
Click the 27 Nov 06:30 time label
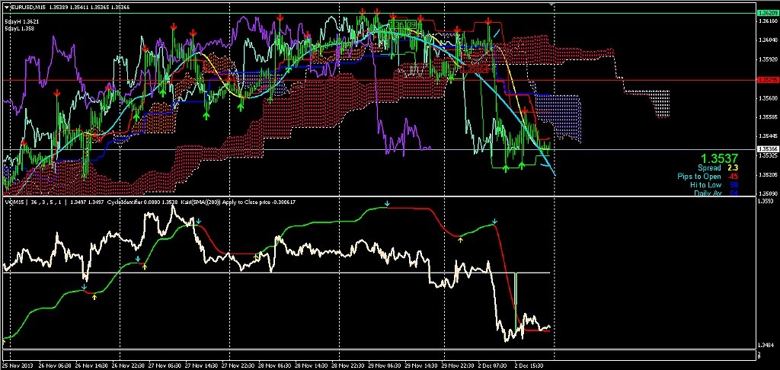pos(165,365)
